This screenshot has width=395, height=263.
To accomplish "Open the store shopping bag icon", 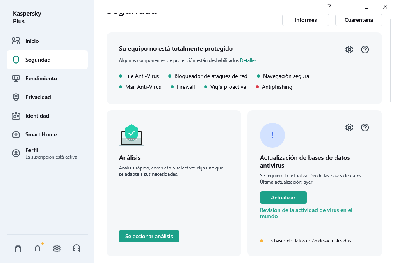I will click(x=18, y=248).
